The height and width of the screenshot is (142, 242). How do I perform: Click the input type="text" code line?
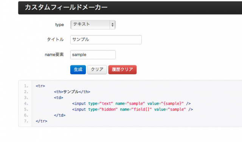(131, 103)
